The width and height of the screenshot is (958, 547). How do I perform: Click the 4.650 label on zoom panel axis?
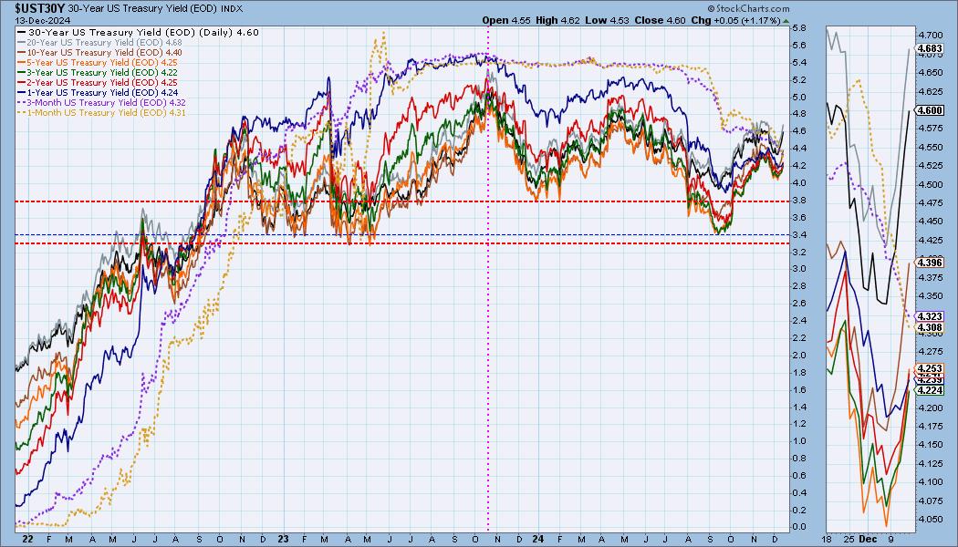[x=930, y=73]
